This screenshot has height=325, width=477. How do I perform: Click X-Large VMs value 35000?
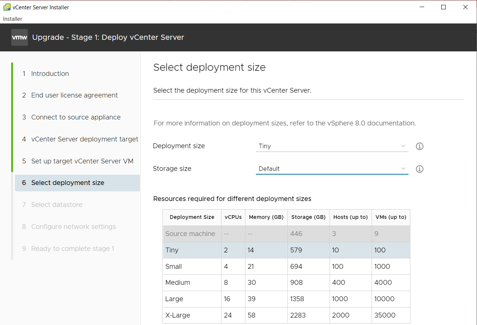point(385,315)
